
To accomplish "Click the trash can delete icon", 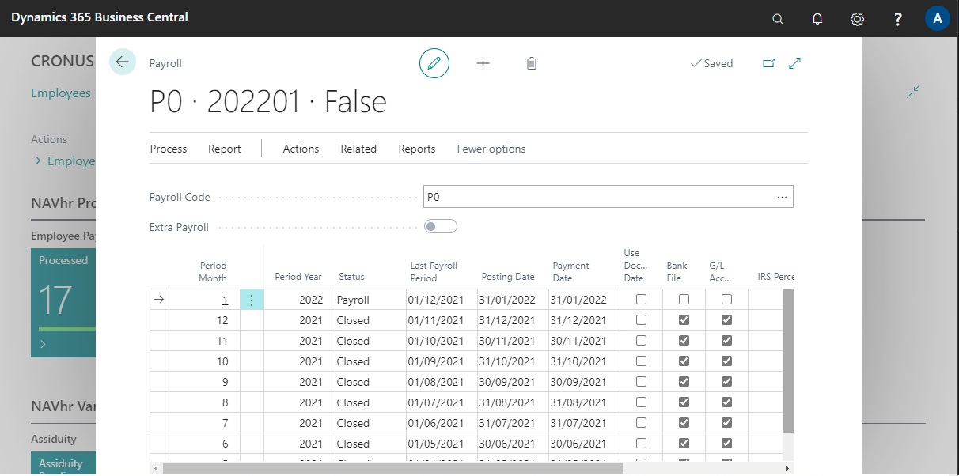I will point(532,63).
